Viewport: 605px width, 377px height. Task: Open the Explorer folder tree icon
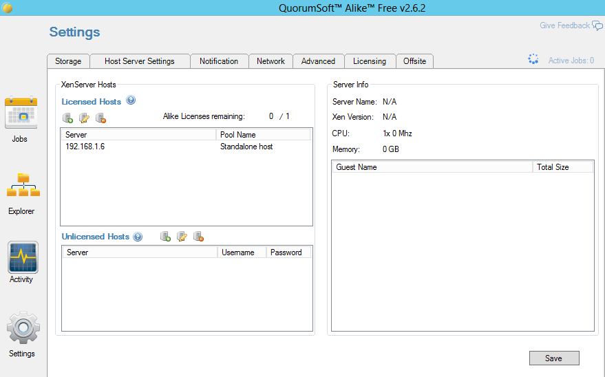(23, 184)
